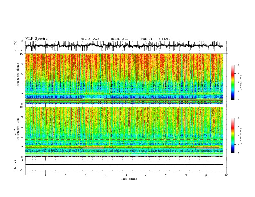Click tick label "4" on the Time axis
The width and height of the screenshot is (255, 197).
click(106, 175)
